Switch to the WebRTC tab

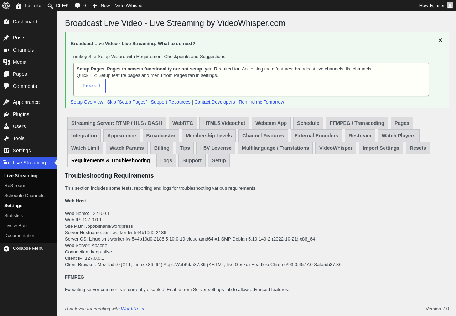point(183,123)
